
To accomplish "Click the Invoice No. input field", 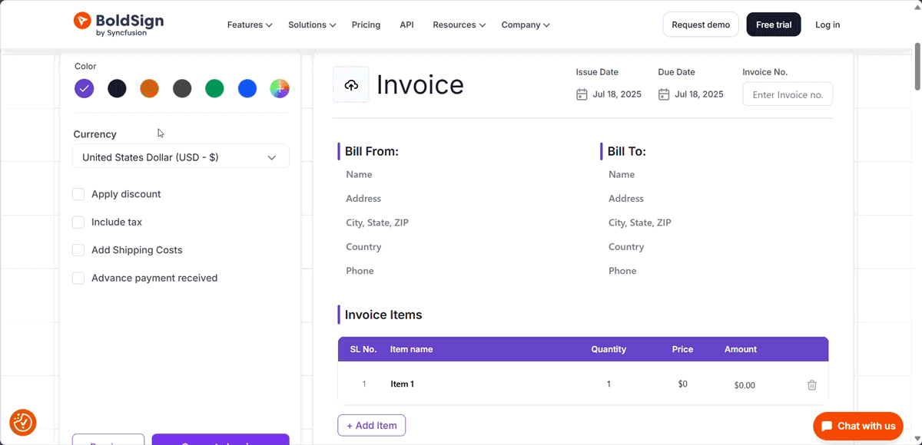I will [788, 94].
